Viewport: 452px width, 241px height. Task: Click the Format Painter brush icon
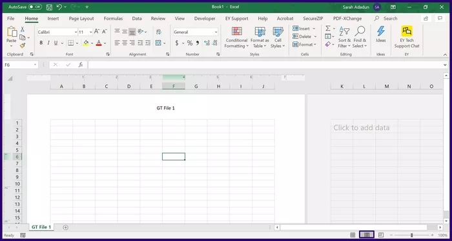[23, 46]
